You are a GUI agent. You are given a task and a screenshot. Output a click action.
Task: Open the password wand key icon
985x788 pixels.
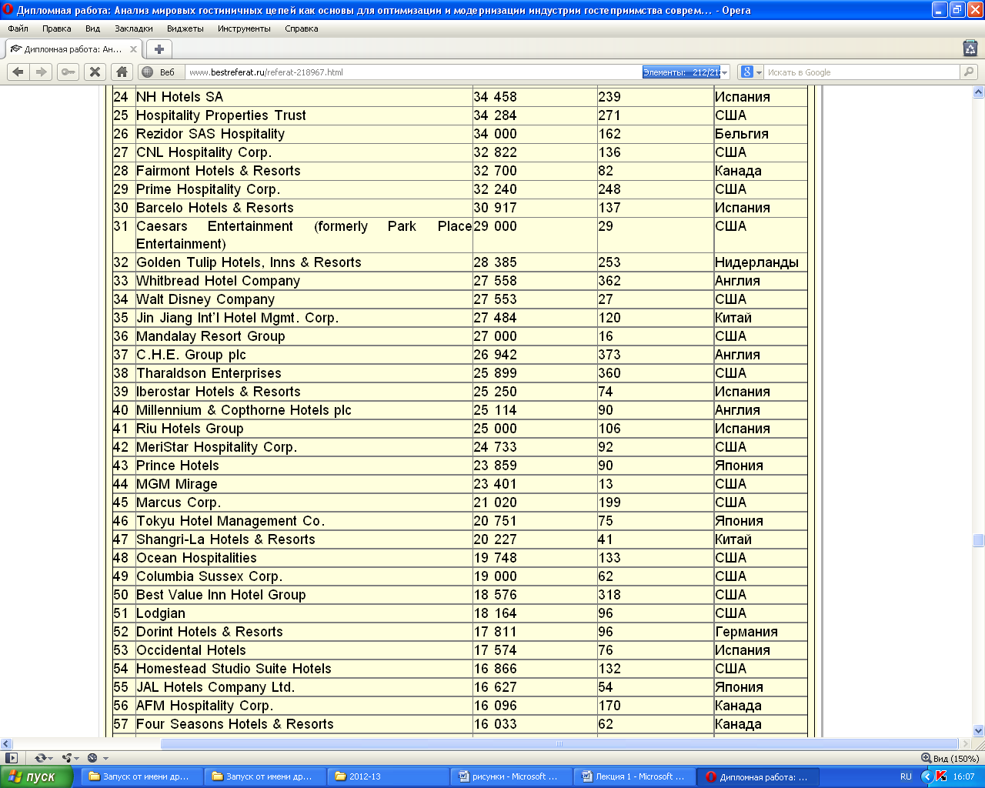68,72
